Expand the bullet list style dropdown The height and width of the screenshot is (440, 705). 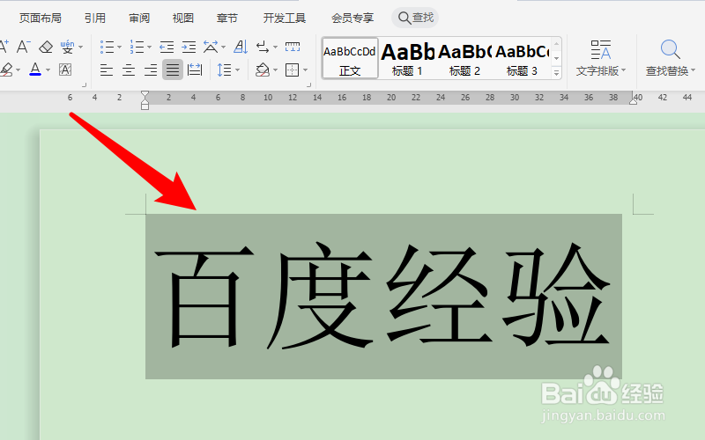pos(120,47)
